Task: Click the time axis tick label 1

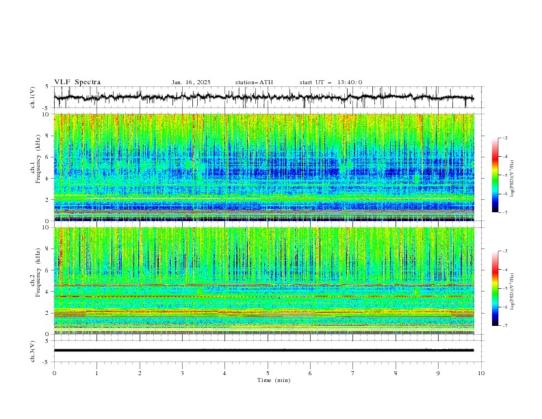Action: tap(96, 373)
